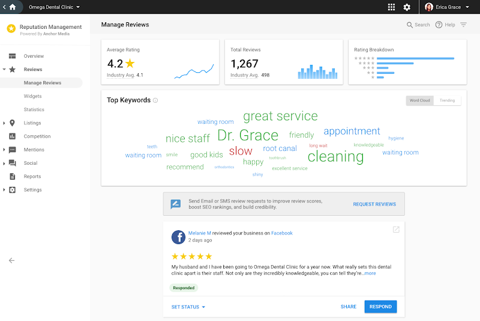Screen dimensions: 480x321
Task: Select the Word Cloud view toggle
Action: 419,100
